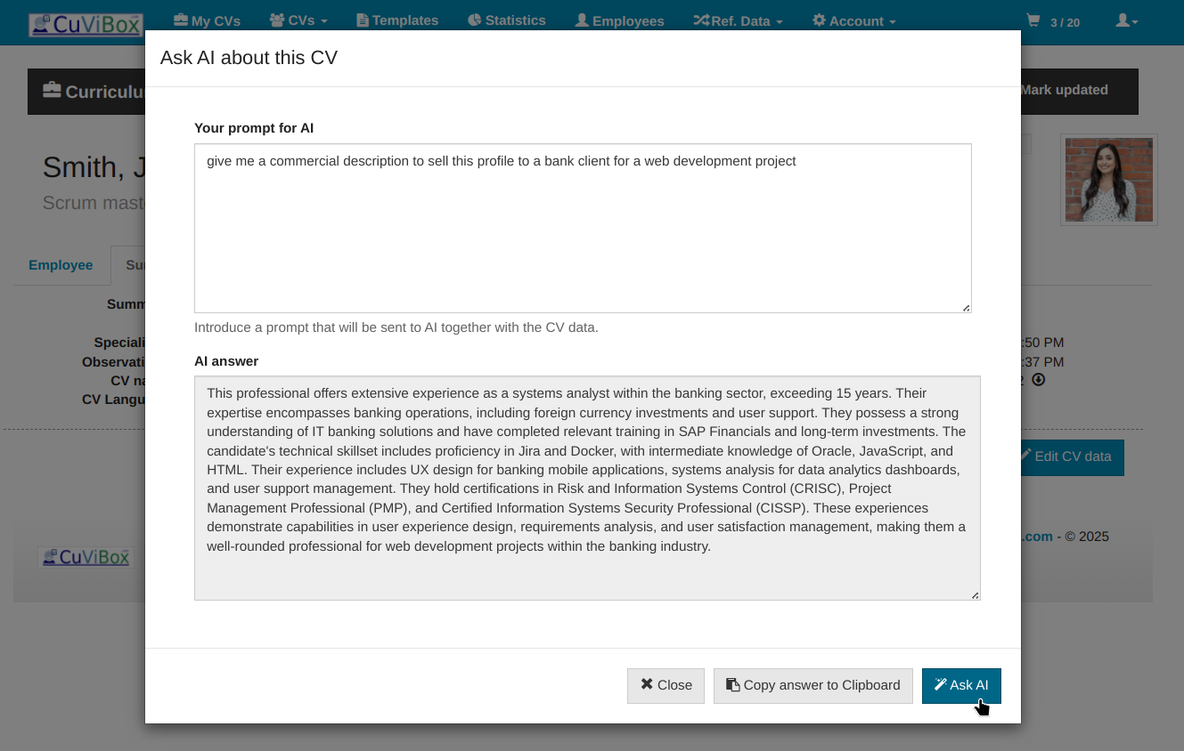Click into the AI prompt textarea
Image resolution: width=1184 pixels, height=751 pixels.
pos(583,228)
